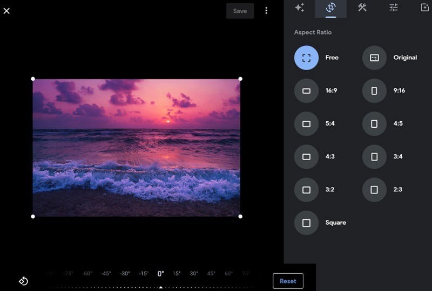Click the 30° mark on the rotation dial

coord(194,273)
